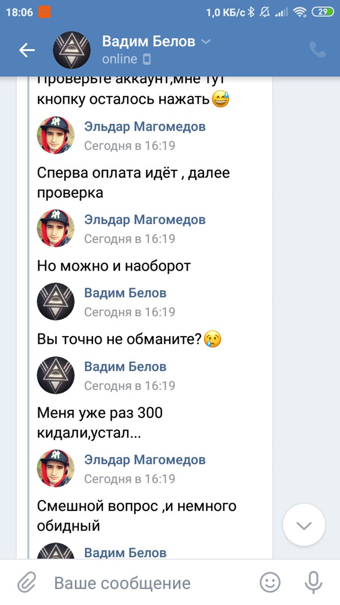Open Вадим Белов's header avatar

click(x=72, y=50)
